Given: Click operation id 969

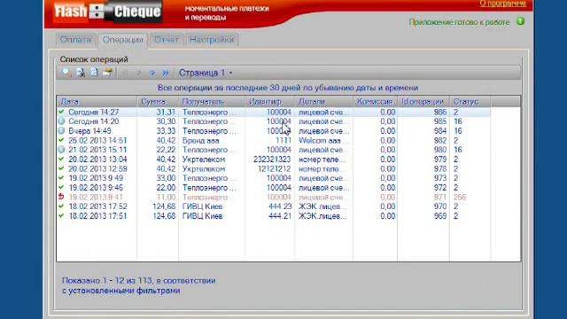Looking at the screenshot, I should click(x=440, y=216).
